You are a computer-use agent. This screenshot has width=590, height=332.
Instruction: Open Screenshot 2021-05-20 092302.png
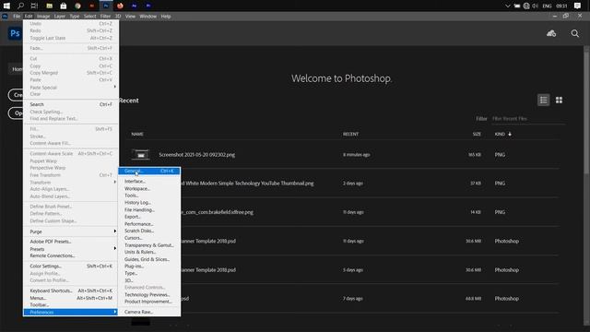[x=196, y=155]
